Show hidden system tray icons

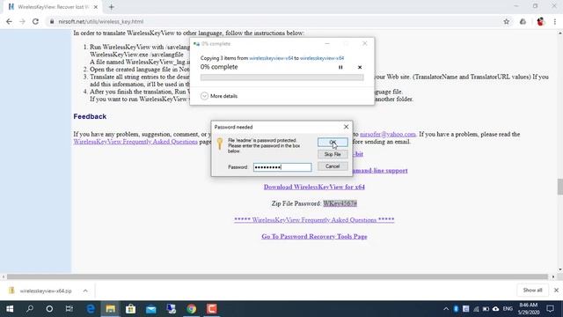[x=446, y=309]
